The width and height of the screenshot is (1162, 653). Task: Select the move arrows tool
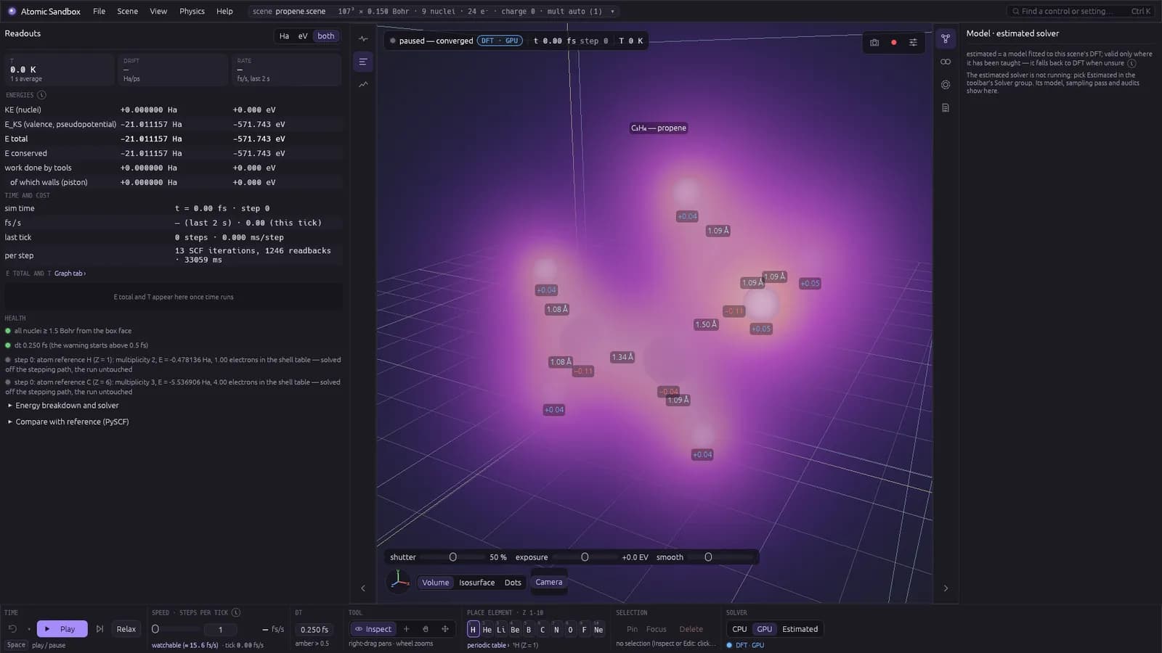445,629
